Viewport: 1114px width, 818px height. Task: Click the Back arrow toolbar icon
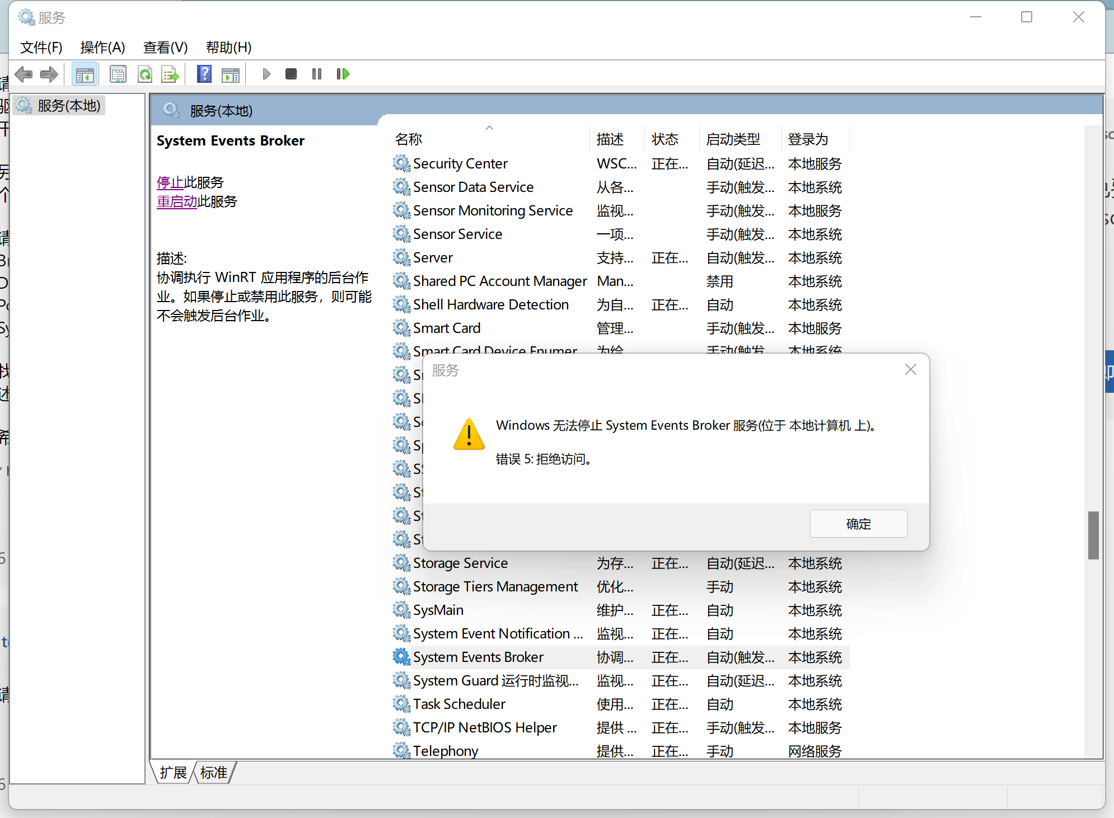coord(24,74)
